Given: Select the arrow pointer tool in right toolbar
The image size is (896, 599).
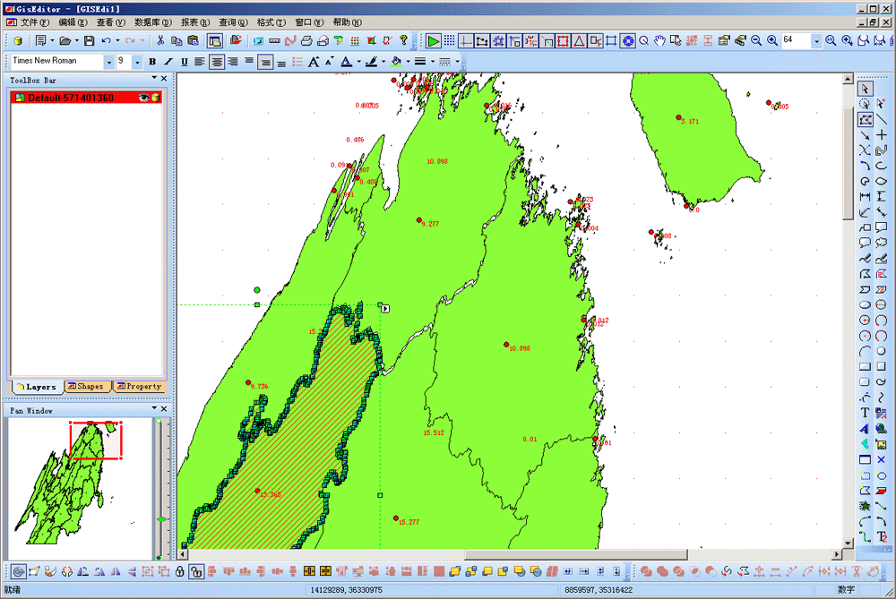Looking at the screenshot, I should (865, 88).
